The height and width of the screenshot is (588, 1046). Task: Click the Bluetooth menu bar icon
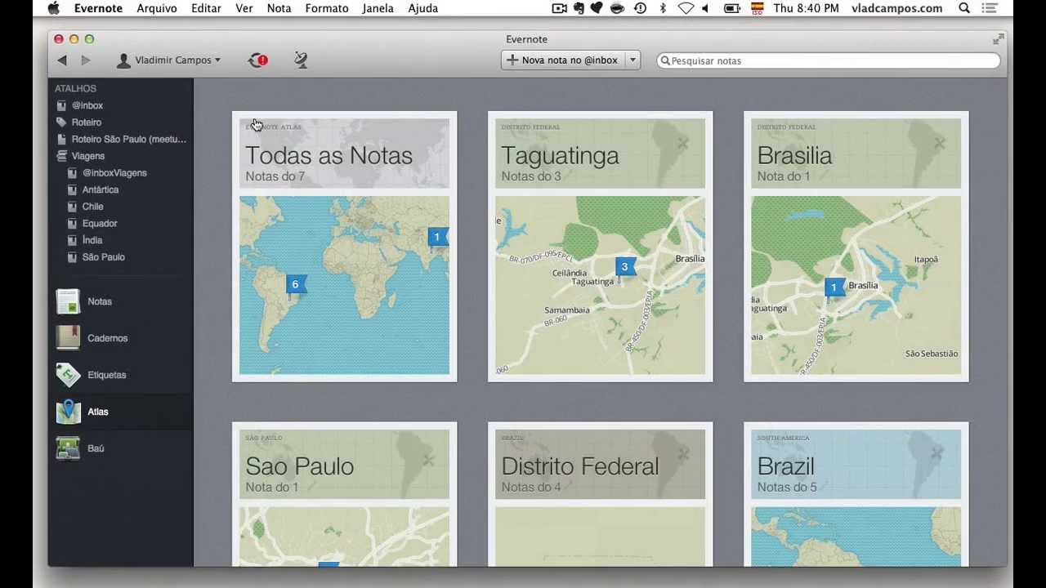point(663,8)
